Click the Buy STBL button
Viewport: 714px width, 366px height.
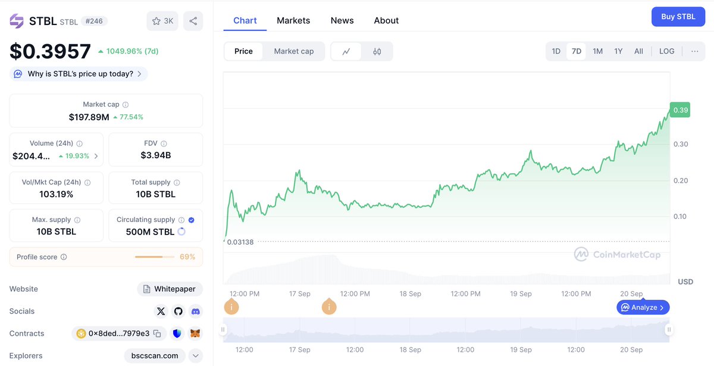(678, 17)
